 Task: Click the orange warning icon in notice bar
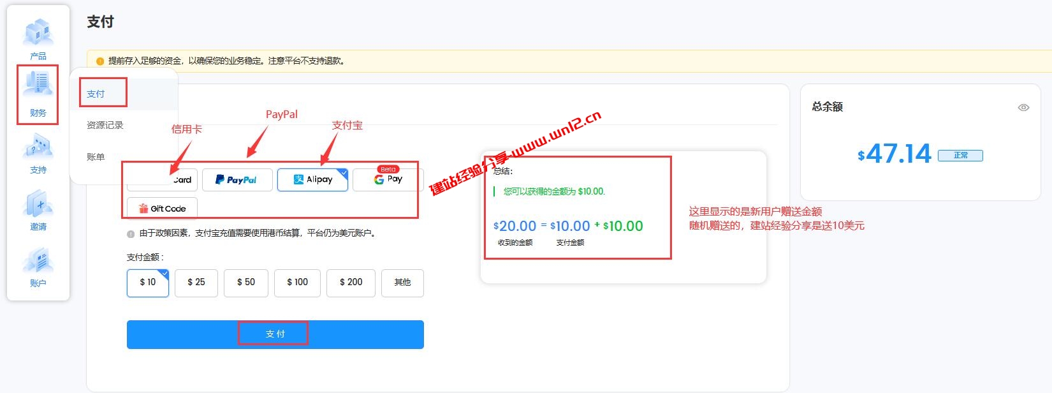[100, 61]
